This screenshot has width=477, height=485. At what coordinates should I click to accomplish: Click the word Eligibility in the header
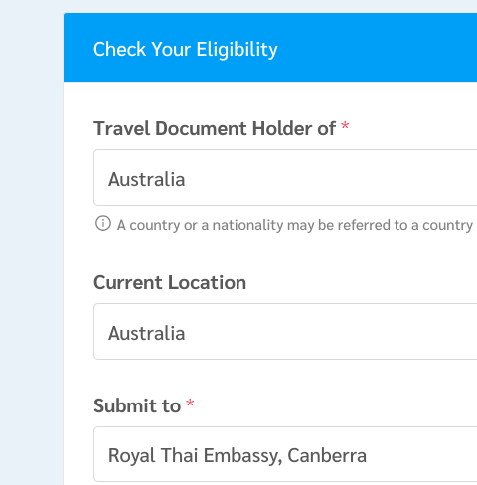[x=238, y=50]
